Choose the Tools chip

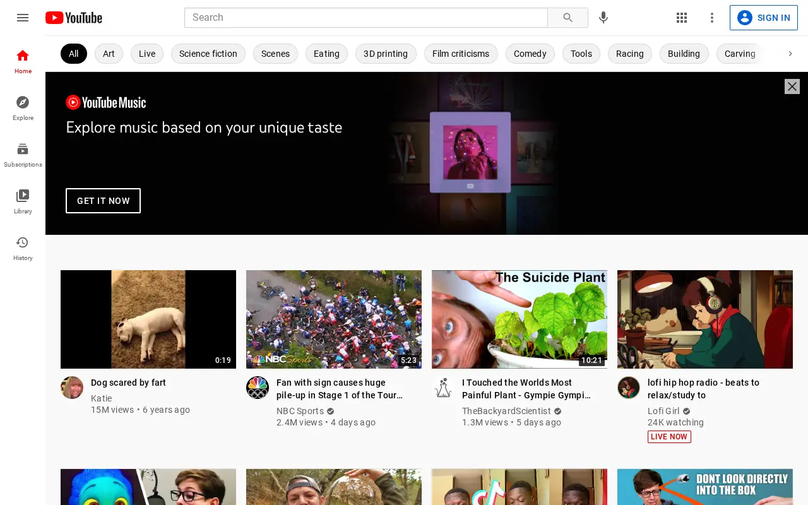(581, 54)
